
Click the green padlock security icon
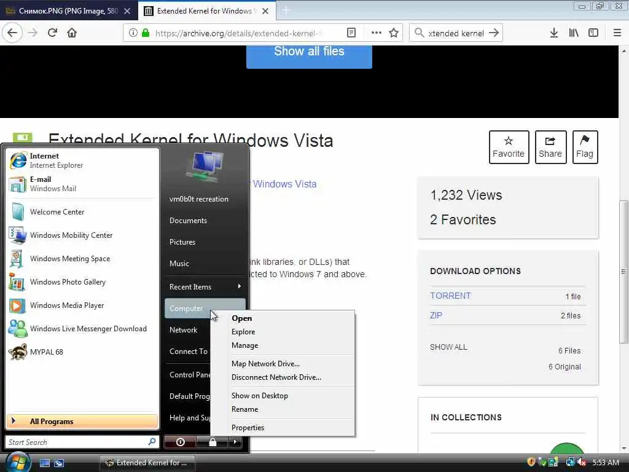146,33
